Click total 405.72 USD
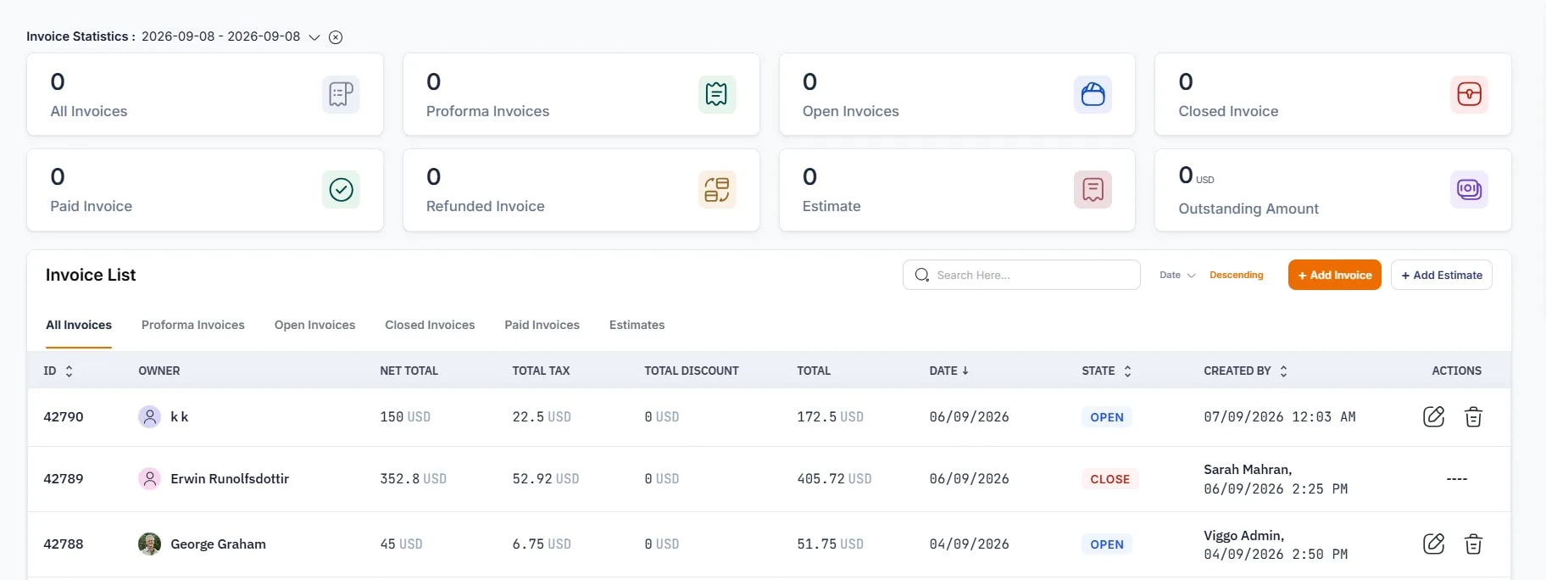This screenshot has height=580, width=1546. pos(834,478)
